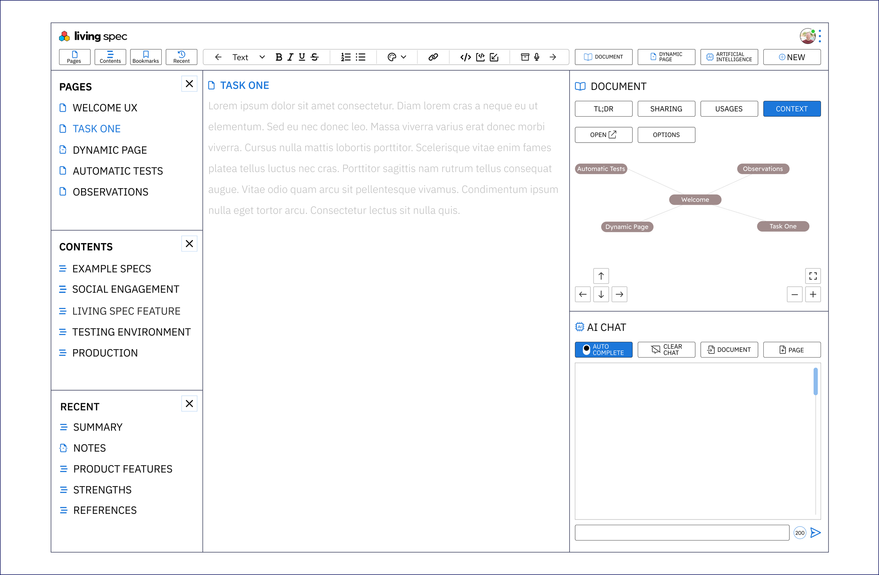Image resolution: width=879 pixels, height=575 pixels.
Task: Open the Dynamic Page in pages list
Action: [x=110, y=150]
